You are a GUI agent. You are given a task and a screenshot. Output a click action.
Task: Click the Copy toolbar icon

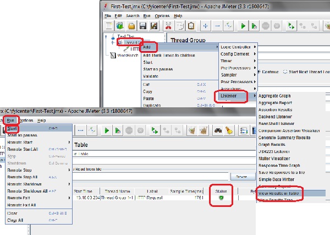click(180, 26)
